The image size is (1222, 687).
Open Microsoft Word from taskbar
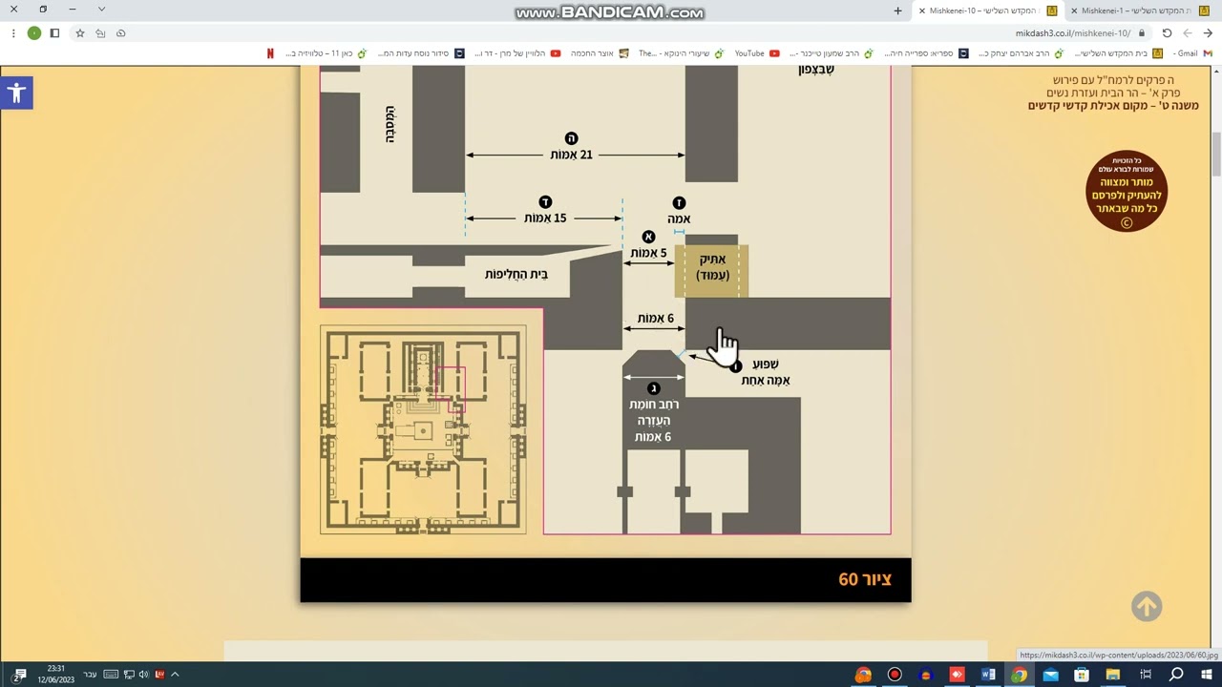[988, 675]
